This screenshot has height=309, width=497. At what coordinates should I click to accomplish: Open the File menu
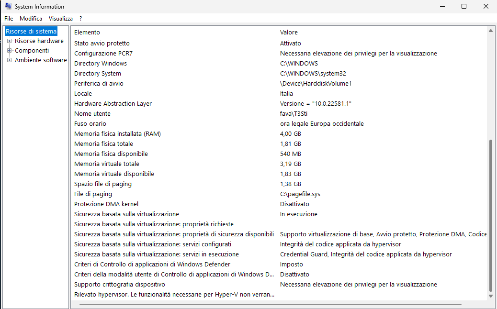9,19
